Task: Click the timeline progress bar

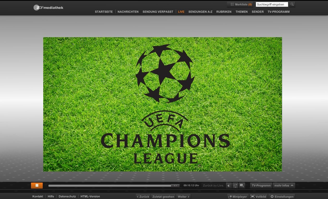Action: [x=114, y=186]
